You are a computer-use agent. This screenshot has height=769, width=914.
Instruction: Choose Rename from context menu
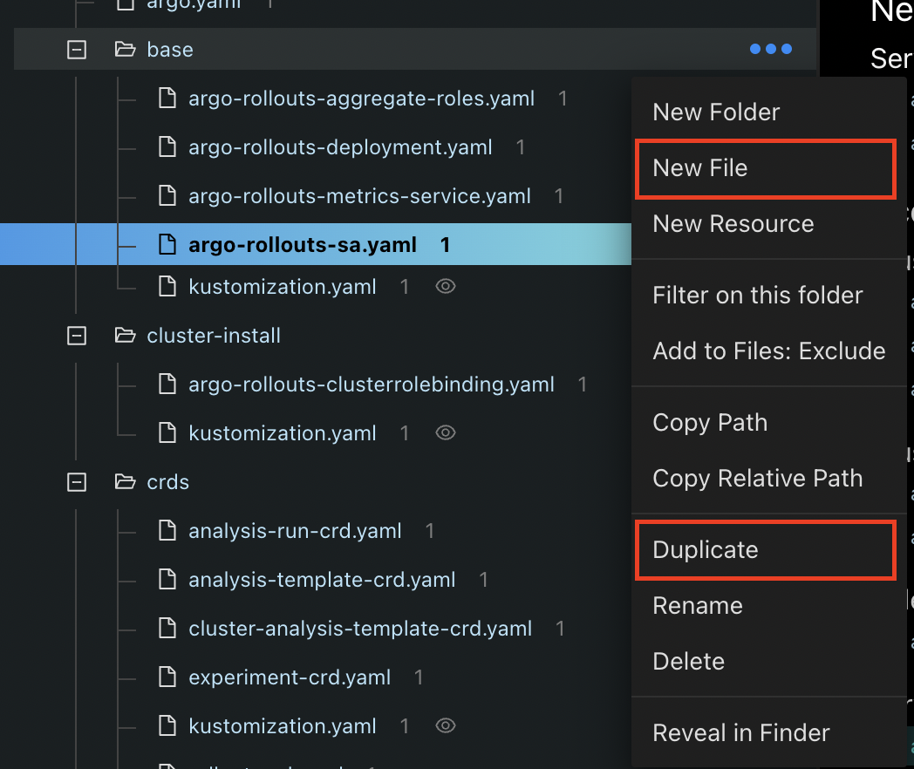(768, 606)
